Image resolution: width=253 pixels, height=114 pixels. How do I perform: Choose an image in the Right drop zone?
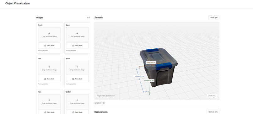tap(77, 68)
